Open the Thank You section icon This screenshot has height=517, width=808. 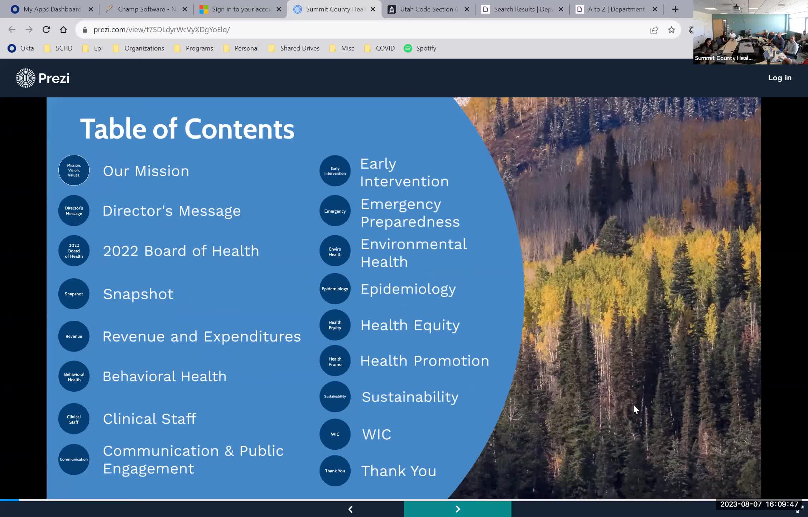335,471
